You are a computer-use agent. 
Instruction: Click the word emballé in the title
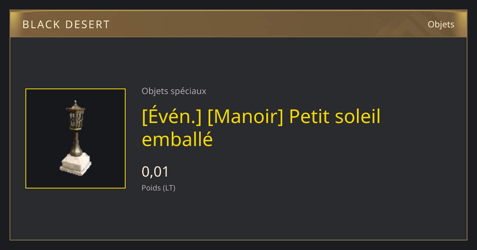point(177,139)
